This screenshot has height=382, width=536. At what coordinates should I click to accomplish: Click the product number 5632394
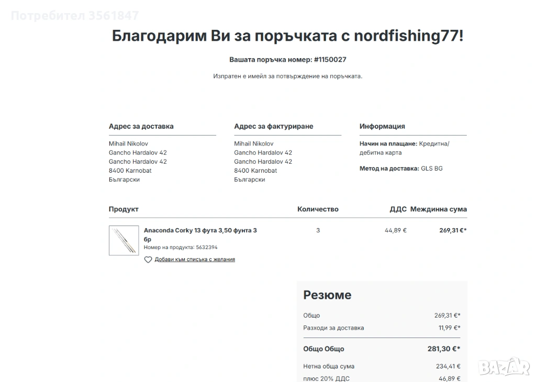coord(206,248)
